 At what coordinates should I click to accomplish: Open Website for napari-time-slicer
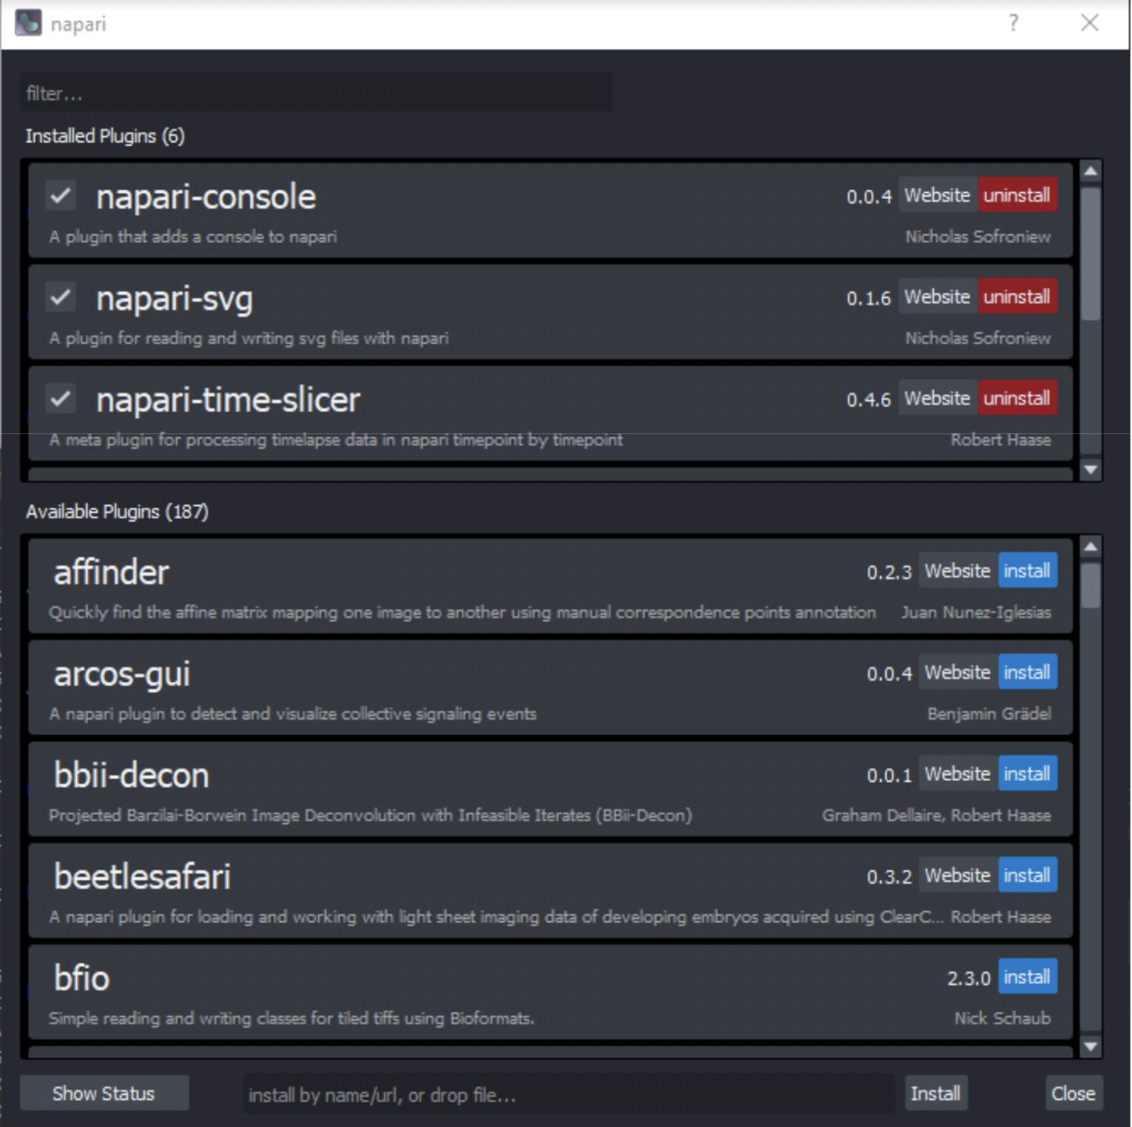click(x=937, y=398)
